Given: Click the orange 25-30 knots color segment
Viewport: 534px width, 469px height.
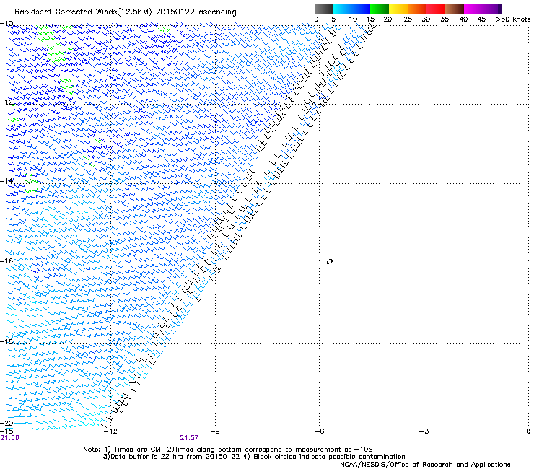Looking at the screenshot, I should pyautogui.click(x=417, y=9).
